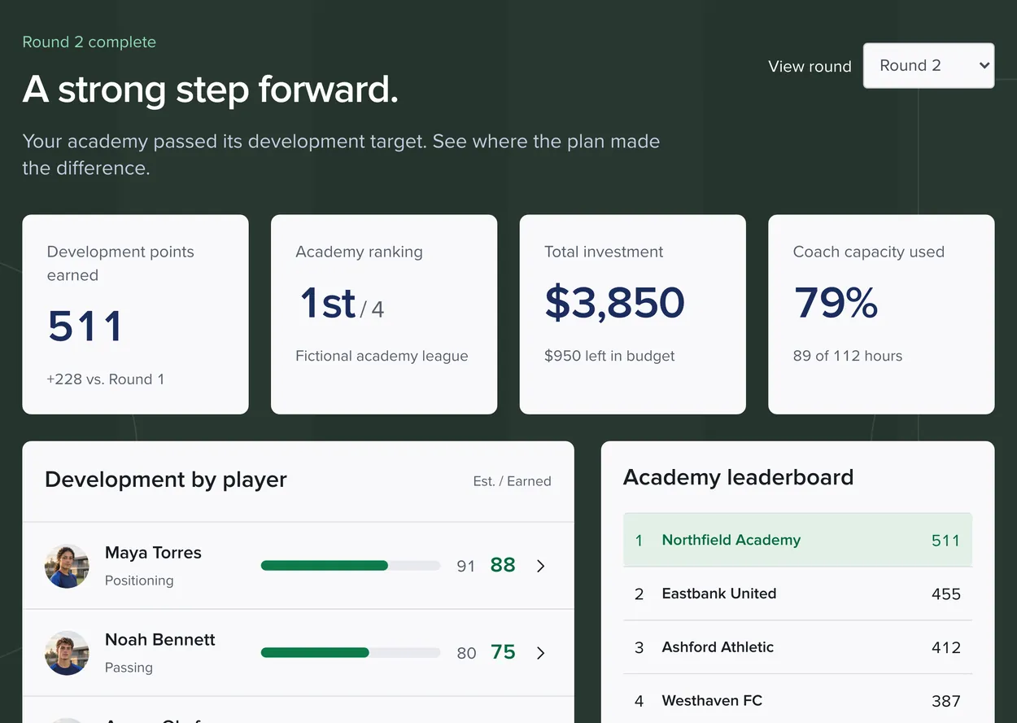1017x723 pixels.
Task: Click the Coach capacity used card
Action: tap(881, 314)
